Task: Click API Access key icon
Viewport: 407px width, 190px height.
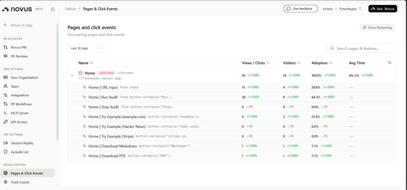Action: point(6,122)
